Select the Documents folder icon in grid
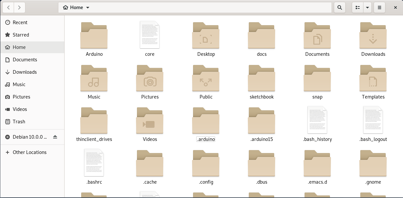 tap(317, 35)
